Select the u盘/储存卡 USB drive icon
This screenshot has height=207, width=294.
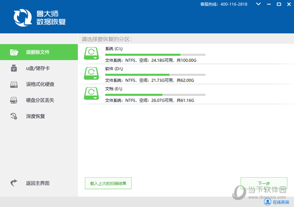click(14, 68)
